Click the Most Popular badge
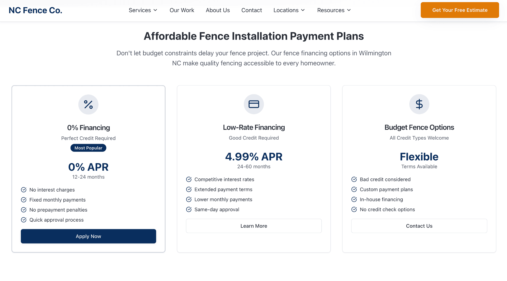 pos(88,148)
